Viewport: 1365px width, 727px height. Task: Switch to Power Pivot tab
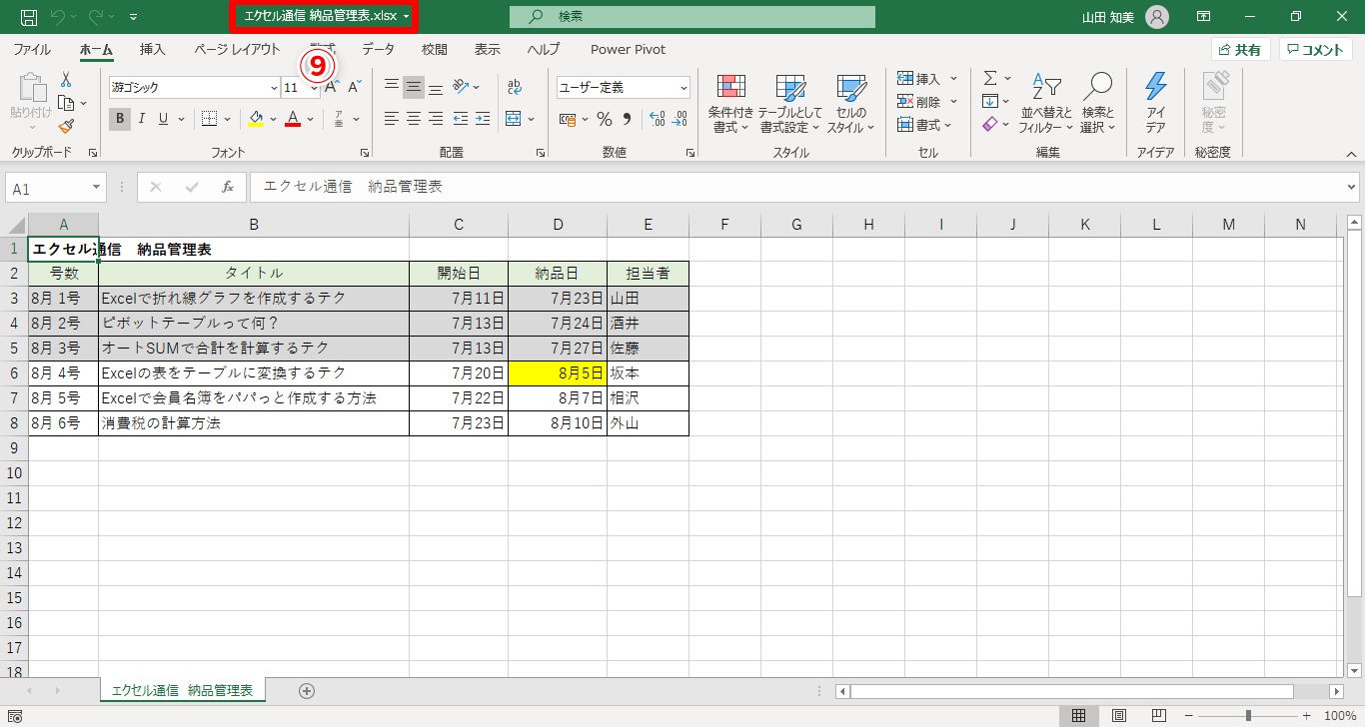pos(628,49)
